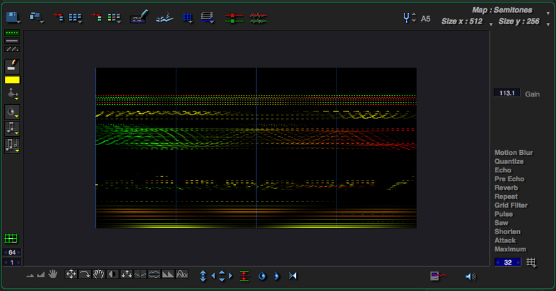This screenshot has width=556, height=291.
Task: Click the yellow color swatch
Action: pyautogui.click(x=12, y=79)
